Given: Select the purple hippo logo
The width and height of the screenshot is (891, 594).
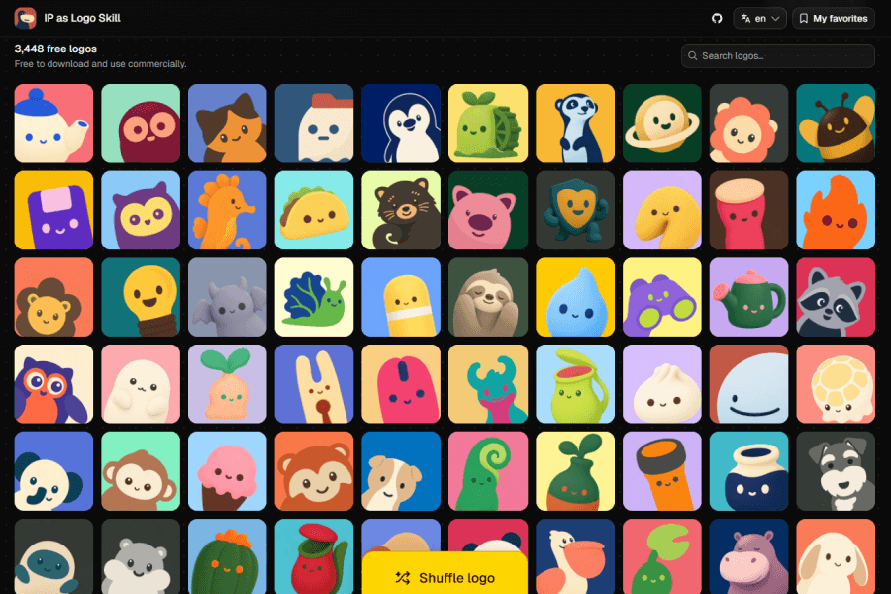Looking at the screenshot, I should [x=749, y=556].
